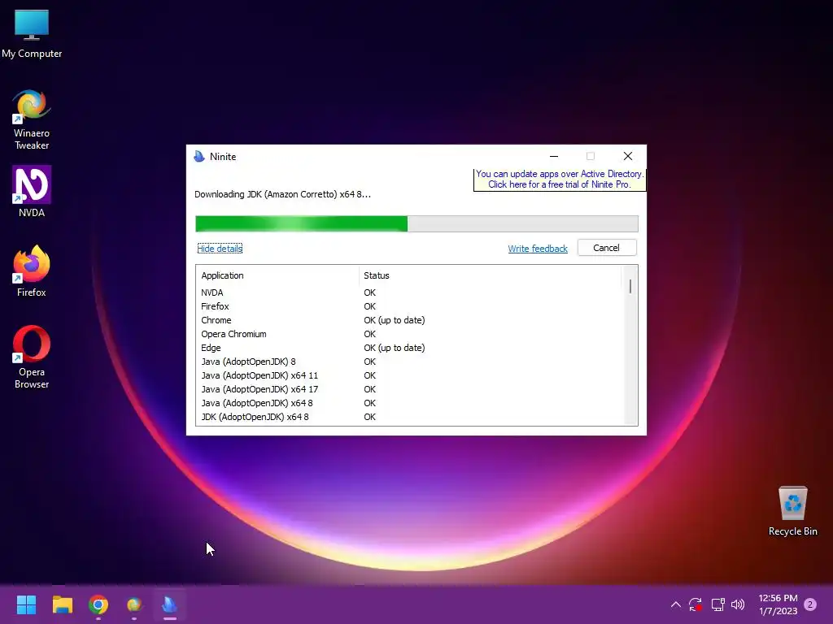Open the notification count badge
This screenshot has width=833, height=624.
click(x=810, y=604)
